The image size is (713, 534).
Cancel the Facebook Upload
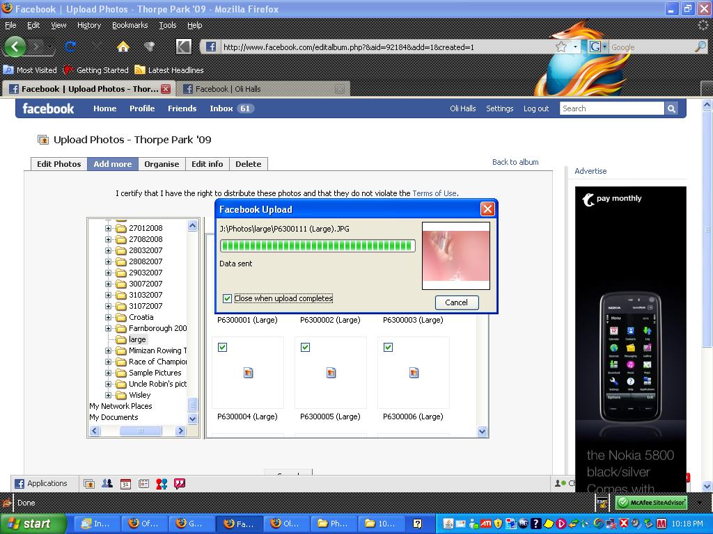[x=456, y=302]
